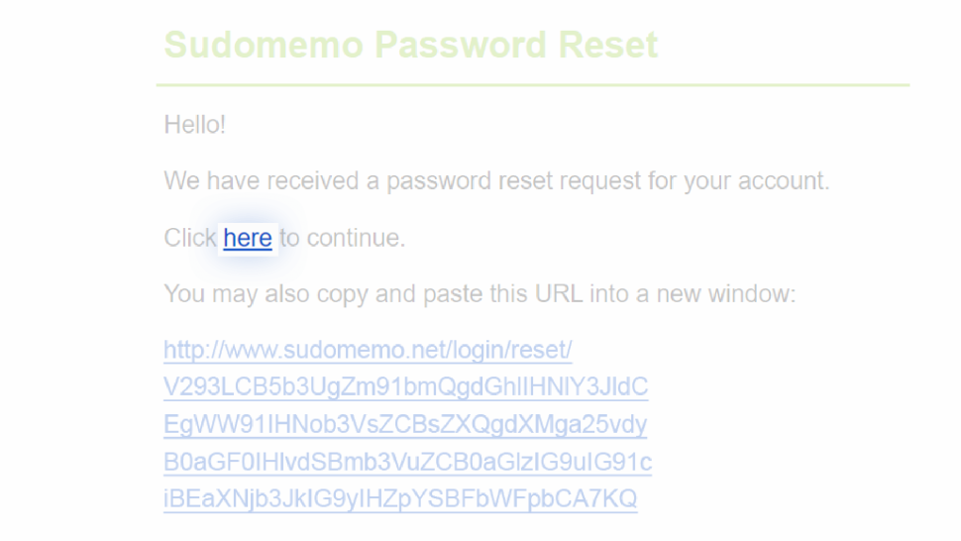The width and height of the screenshot is (961, 541).
Task: Click the word "Reset" in the heading
Action: (x=608, y=45)
